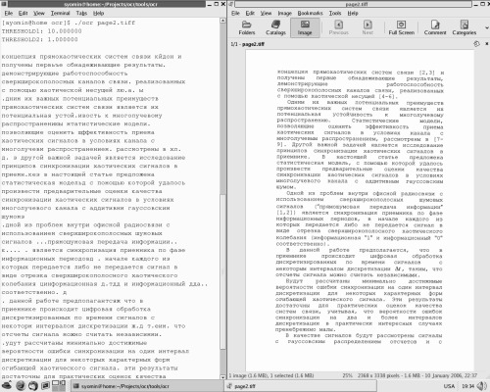Click the '25%' zoom value in status bar
The image size is (490, 392).
pyautogui.click(x=347, y=375)
